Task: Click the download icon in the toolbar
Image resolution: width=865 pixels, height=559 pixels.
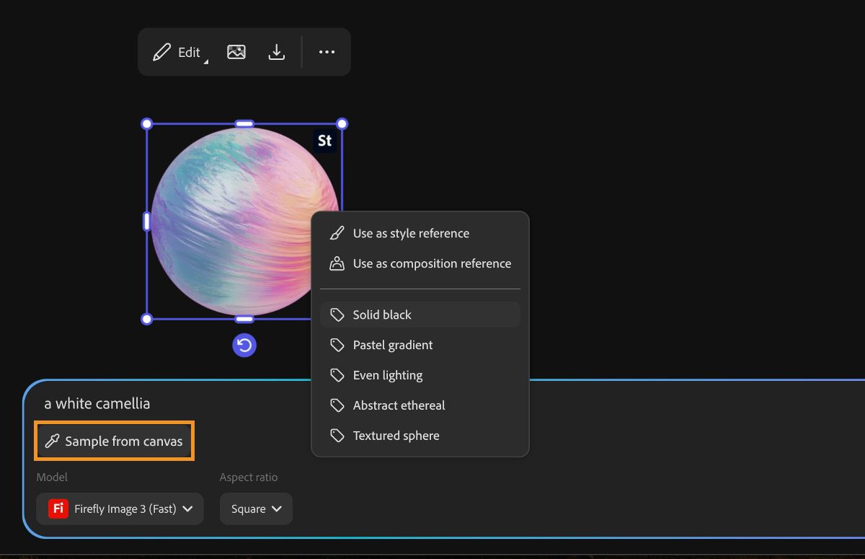Action: coord(276,52)
